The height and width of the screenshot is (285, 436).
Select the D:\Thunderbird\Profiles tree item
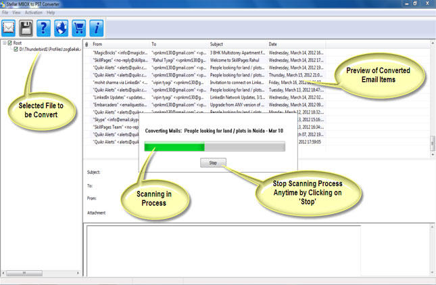[x=50, y=49]
